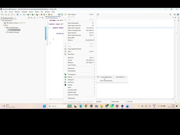The image size is (180, 135).
Task: Click the magnifier search icon at toolbar right
Action: click(170, 15)
